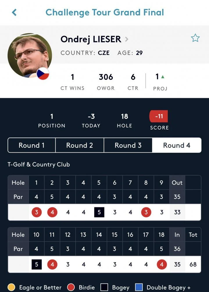209x292 pixels.
Task: Tap the red -11 score badge
Action: point(159,116)
